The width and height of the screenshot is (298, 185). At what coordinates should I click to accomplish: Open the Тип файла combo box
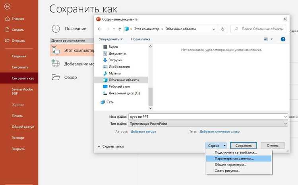point(208,124)
